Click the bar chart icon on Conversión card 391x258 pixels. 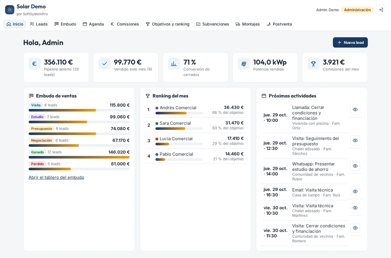(x=174, y=64)
